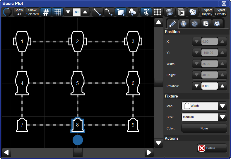
Task: Click the Rotation input field
Action: 210,86
